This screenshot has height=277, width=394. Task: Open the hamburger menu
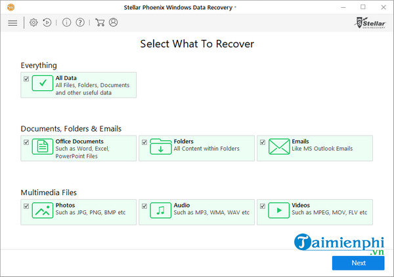pyautogui.click(x=12, y=22)
